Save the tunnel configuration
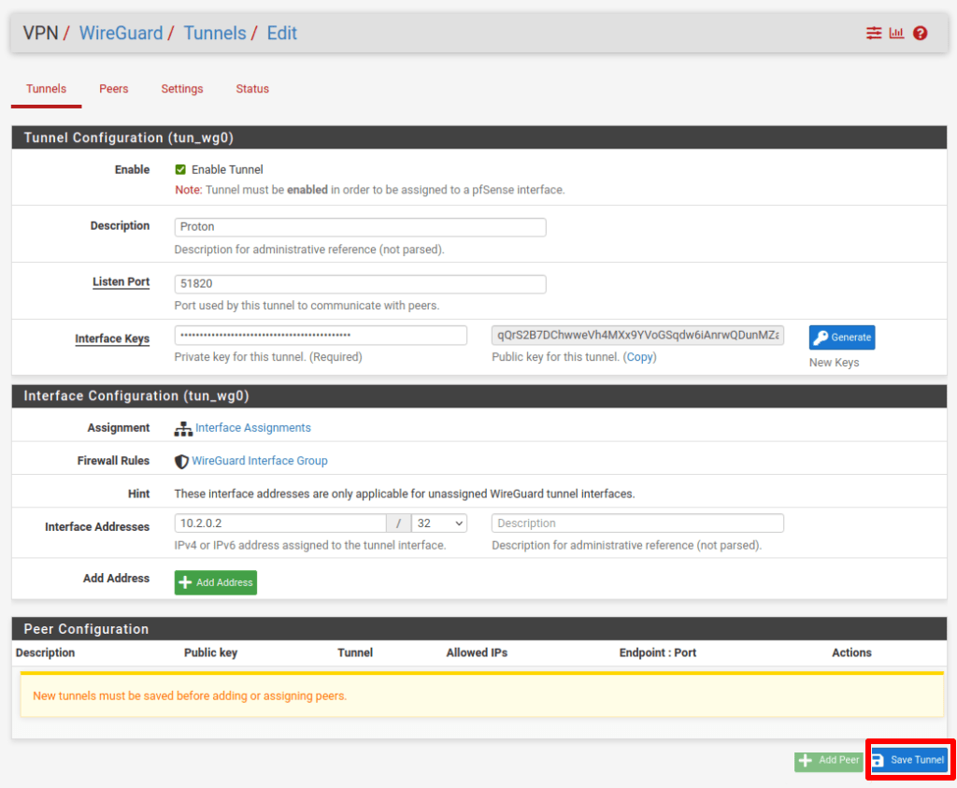The height and width of the screenshot is (788, 957). tap(910, 761)
